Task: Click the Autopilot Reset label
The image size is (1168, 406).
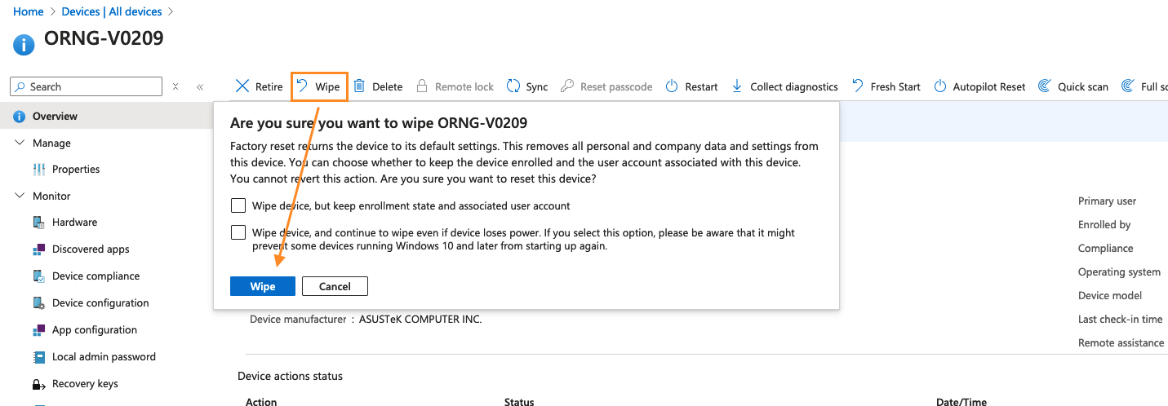Action: (989, 86)
